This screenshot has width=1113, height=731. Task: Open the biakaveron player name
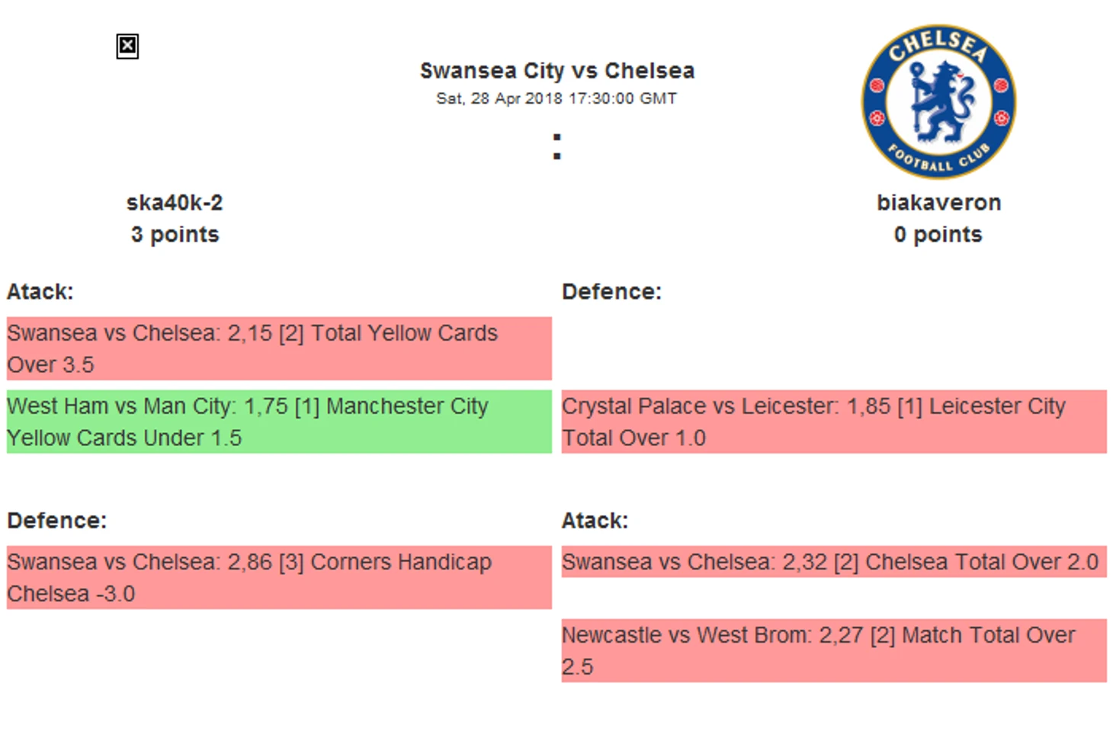pos(938,203)
